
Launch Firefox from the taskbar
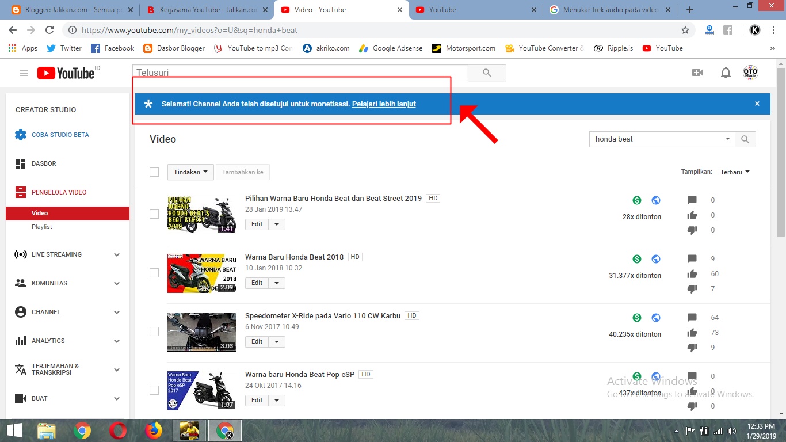point(154,430)
